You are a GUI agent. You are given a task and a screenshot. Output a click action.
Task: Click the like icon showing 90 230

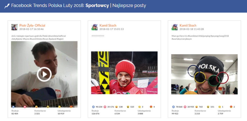coord(94,107)
